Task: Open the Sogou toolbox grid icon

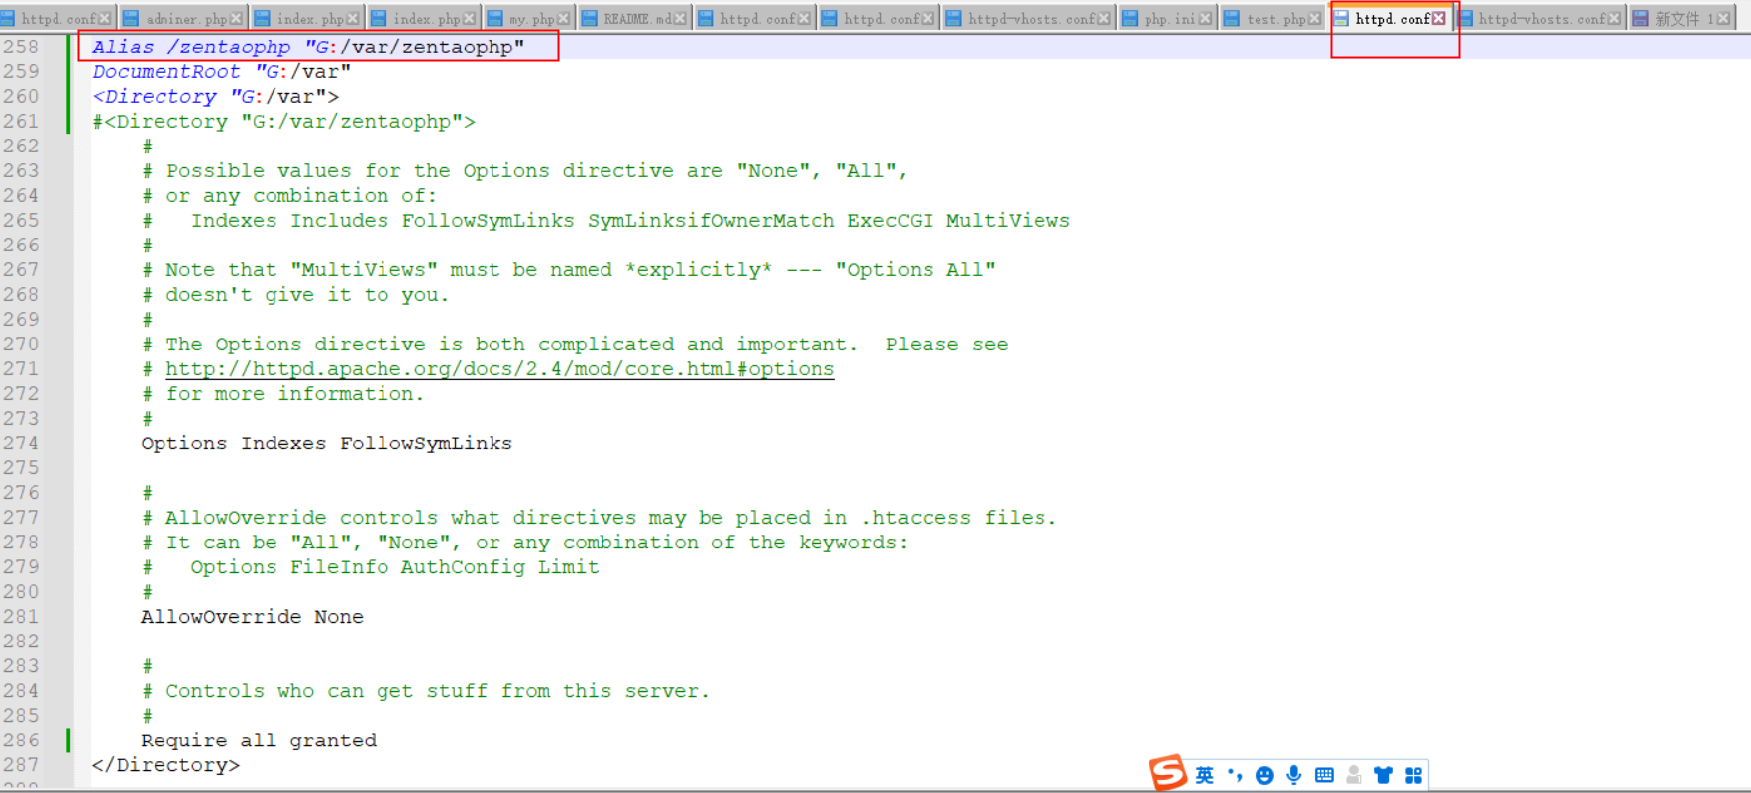Action: (x=1413, y=775)
